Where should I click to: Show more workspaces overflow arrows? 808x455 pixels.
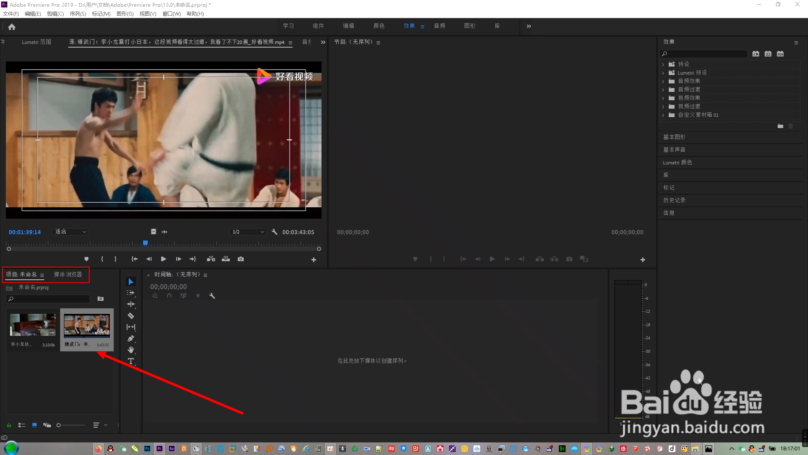click(529, 26)
